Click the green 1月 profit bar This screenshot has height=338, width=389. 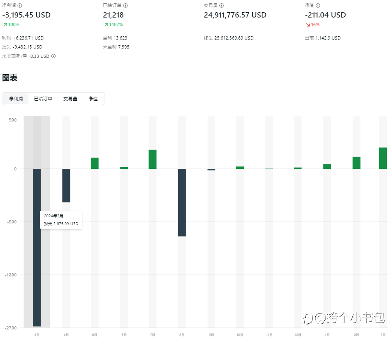(327, 166)
